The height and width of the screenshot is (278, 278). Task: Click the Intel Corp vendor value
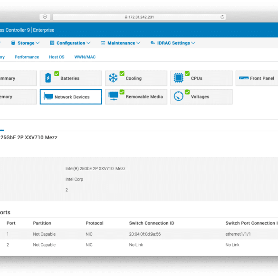74,179
